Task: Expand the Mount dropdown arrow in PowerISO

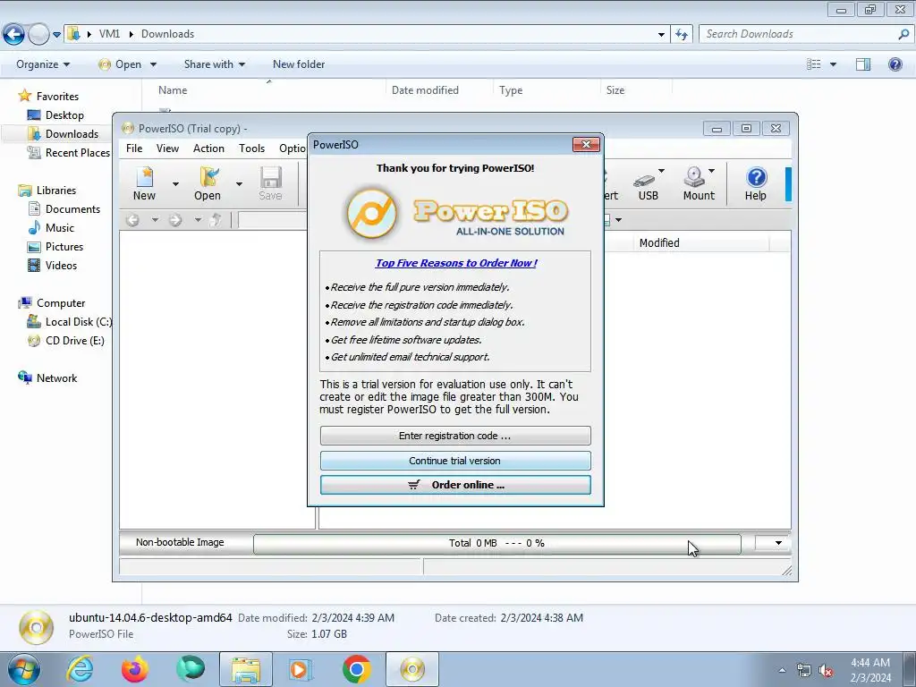Action: [711, 171]
